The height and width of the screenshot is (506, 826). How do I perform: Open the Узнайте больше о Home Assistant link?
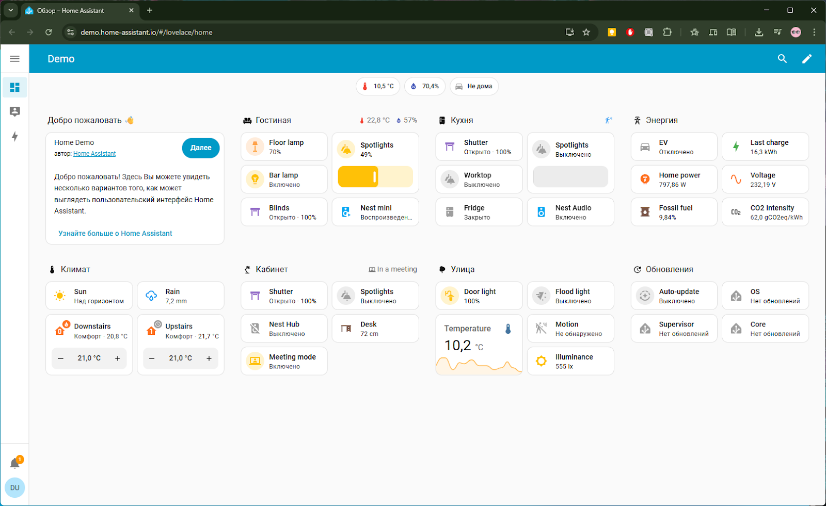(x=115, y=233)
